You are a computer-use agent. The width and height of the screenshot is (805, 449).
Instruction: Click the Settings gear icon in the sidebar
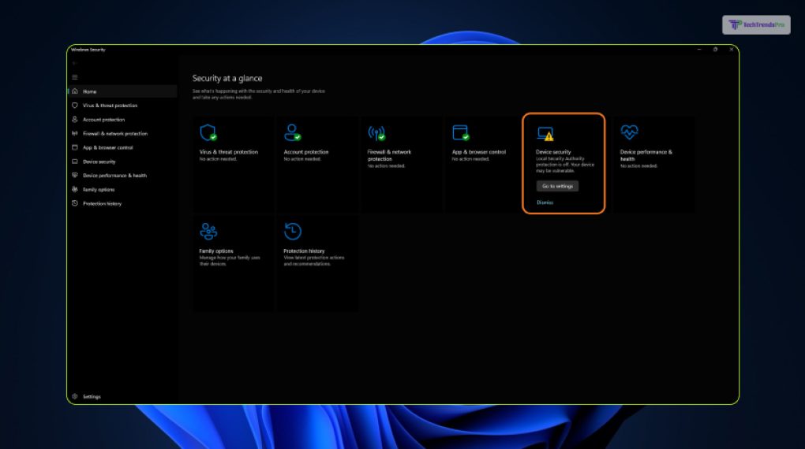[75, 396]
